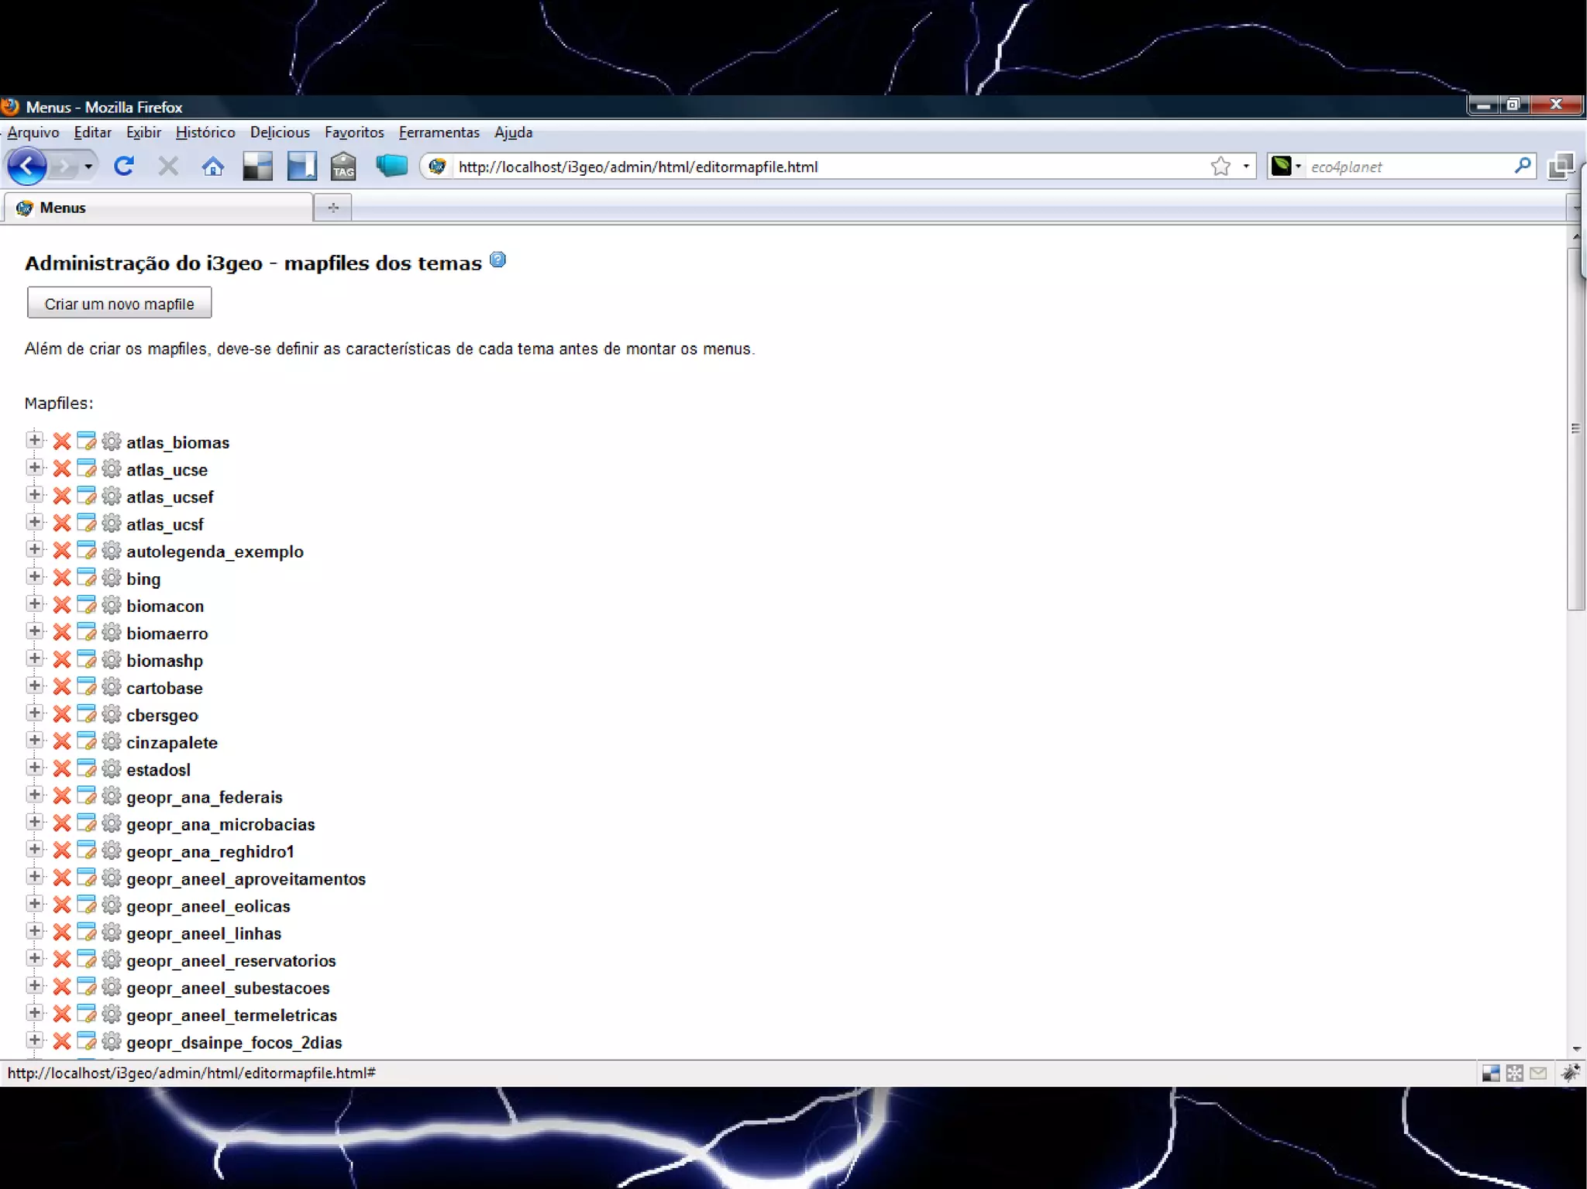Bookmark this page with the star icon
Viewport: 1587px width, 1189px height.
[1220, 166]
